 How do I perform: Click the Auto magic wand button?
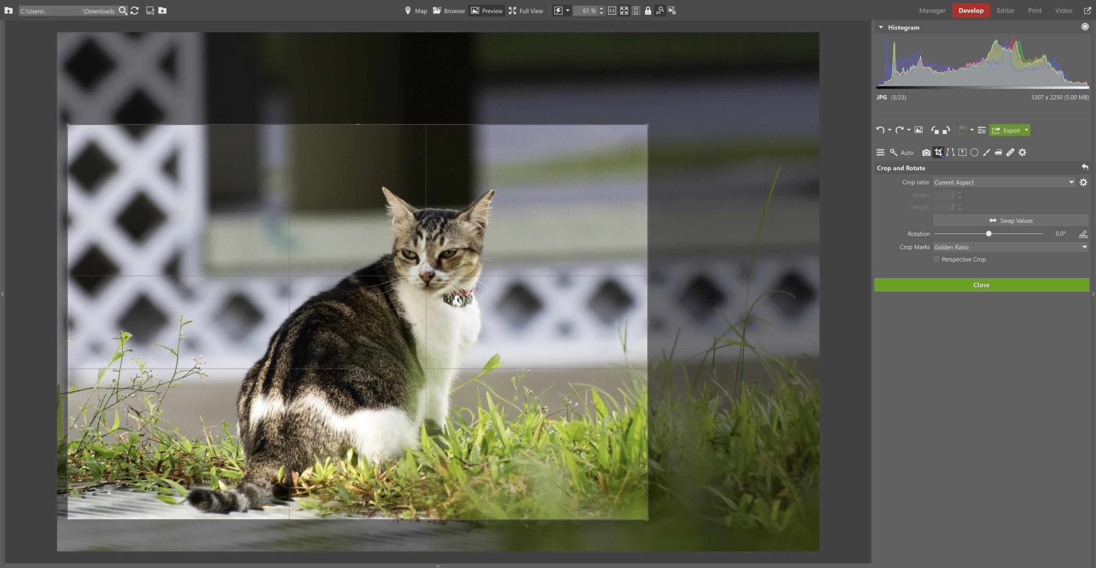click(901, 153)
